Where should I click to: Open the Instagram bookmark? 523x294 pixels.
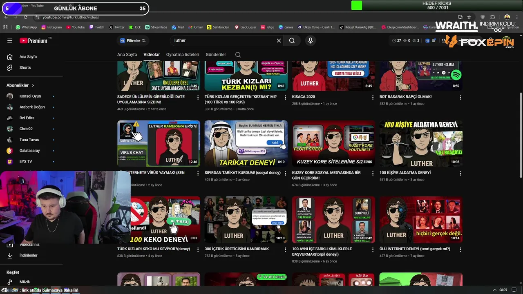[51, 27]
